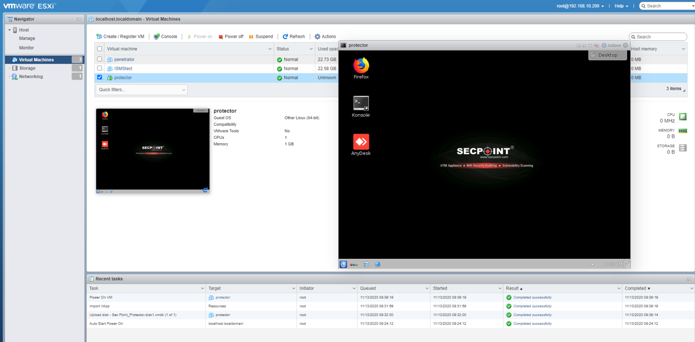Viewport: 695px width, 342px height.
Task: Click Create / Register VM button
Action: pos(120,37)
